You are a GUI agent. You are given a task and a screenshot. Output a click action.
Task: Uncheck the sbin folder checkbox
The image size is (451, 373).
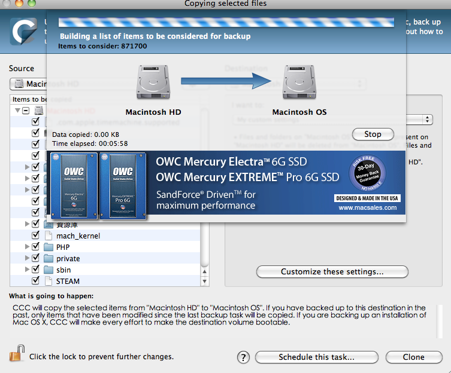pos(35,269)
